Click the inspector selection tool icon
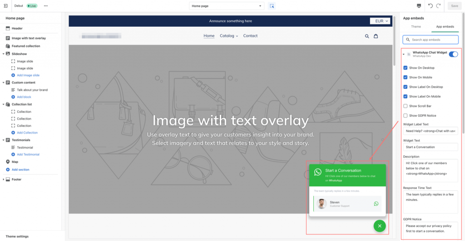This screenshot has height=241, width=465. [272, 6]
